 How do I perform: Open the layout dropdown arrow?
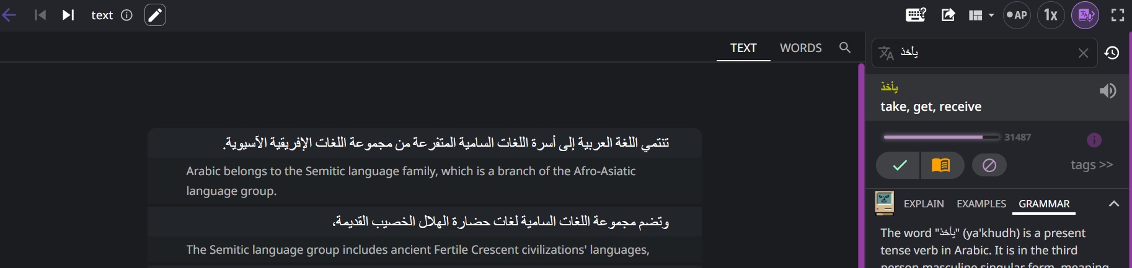[991, 15]
